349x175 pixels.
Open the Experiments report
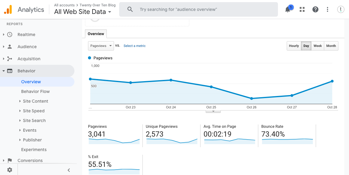(34, 150)
